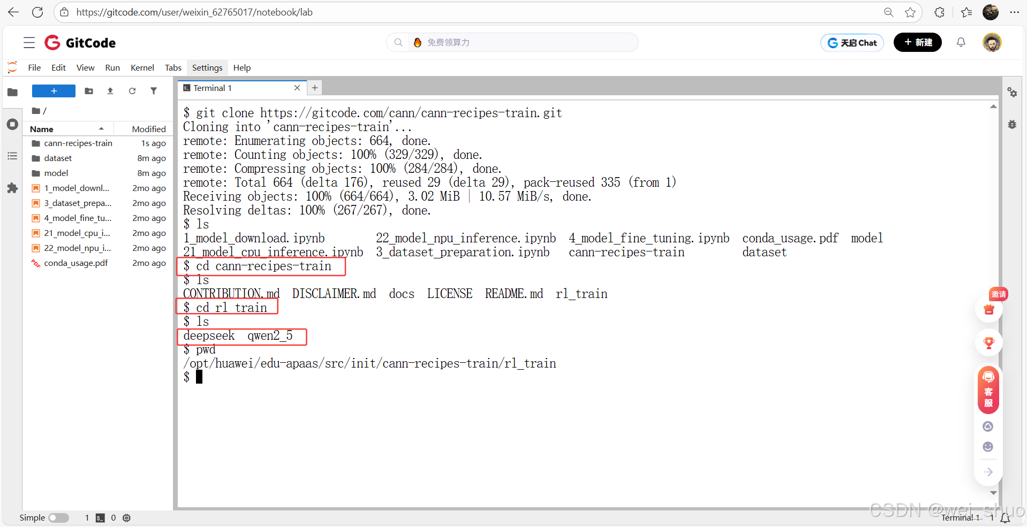Reload the page with the browser refresh icon
The height and width of the screenshot is (527, 1027).
pos(37,12)
